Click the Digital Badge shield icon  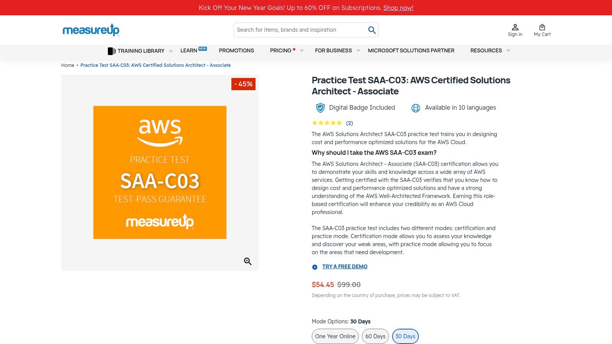[x=320, y=108]
